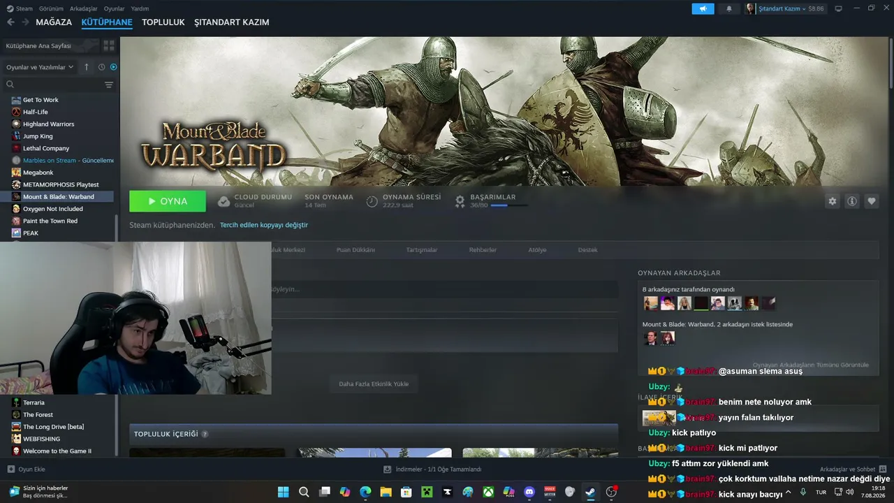Open Discord from the taskbar

(x=529, y=492)
